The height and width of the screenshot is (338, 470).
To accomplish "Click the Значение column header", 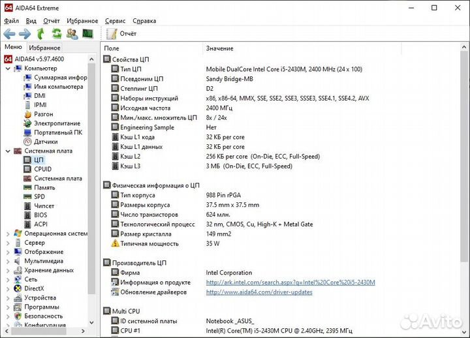I will 219,48.
